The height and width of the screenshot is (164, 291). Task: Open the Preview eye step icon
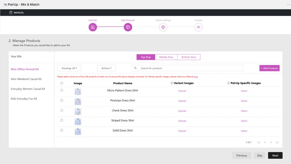[198, 27]
